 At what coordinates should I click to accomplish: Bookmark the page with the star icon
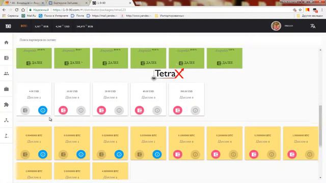300,10
